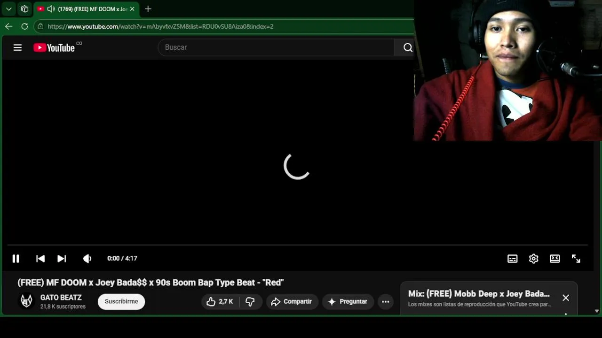This screenshot has height=338, width=602.
Task: Go back in the browser
Action: [8, 26]
